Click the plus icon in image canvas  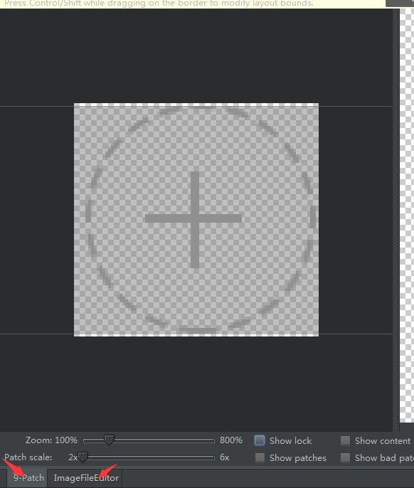[194, 219]
